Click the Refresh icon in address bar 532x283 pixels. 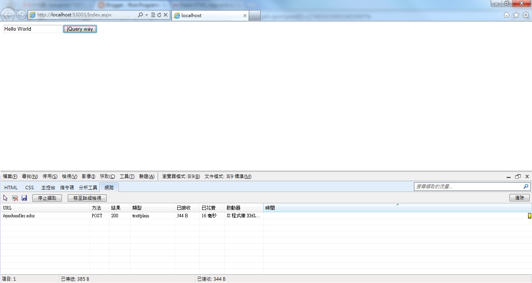pyautogui.click(x=159, y=15)
